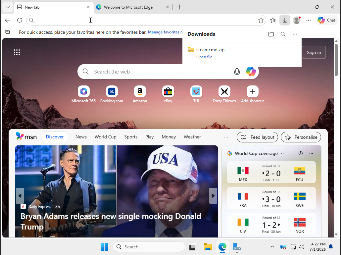341x255 pixels.
Task: Show next story in carousel
Action: point(213,196)
